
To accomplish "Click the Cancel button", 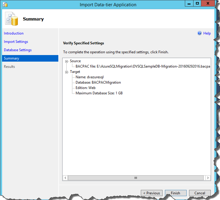I will 200,193.
